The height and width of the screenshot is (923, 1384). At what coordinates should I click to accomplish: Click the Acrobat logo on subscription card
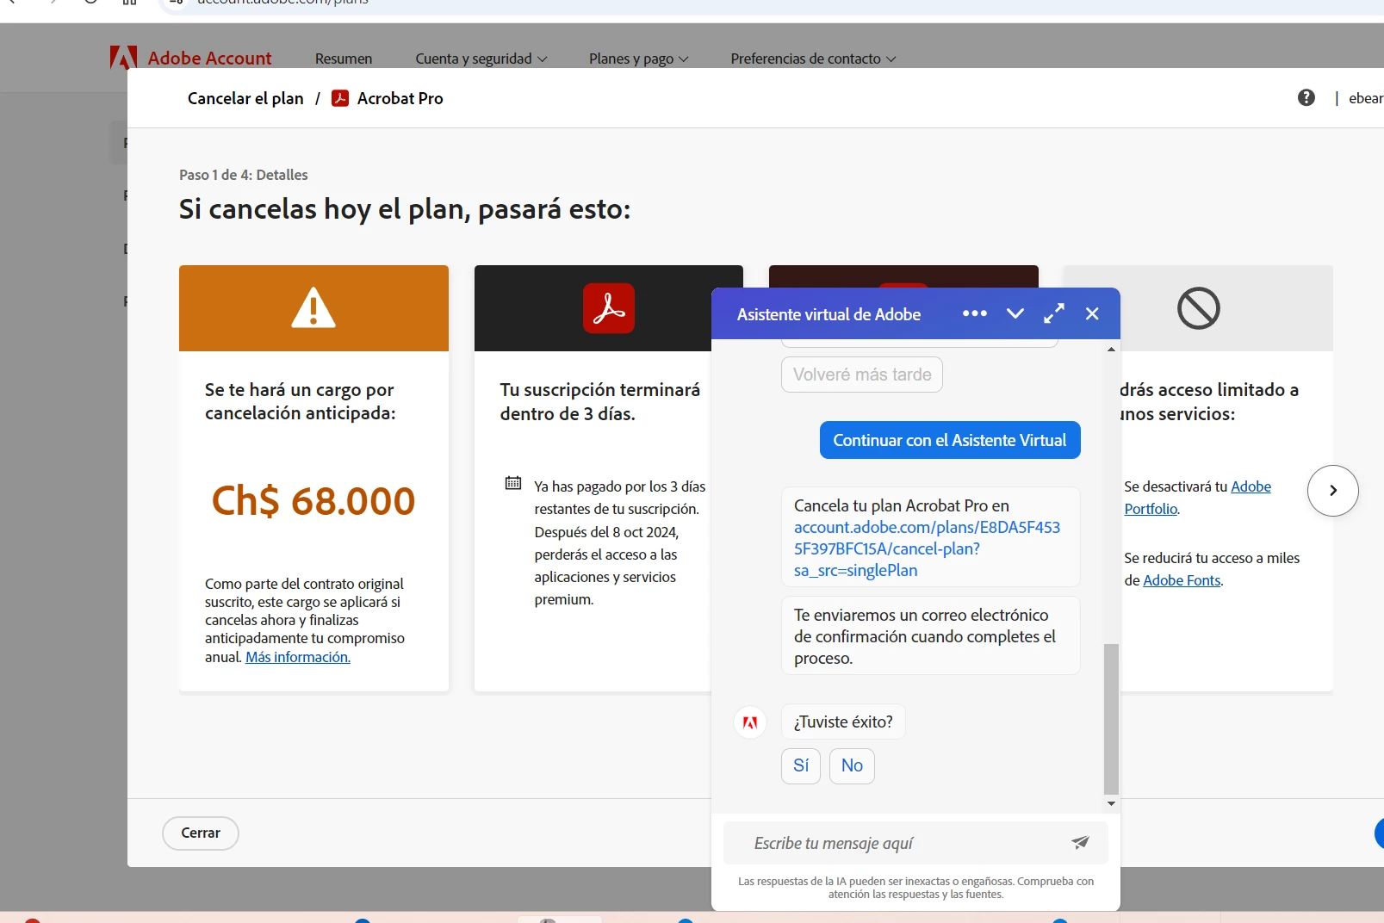click(608, 307)
